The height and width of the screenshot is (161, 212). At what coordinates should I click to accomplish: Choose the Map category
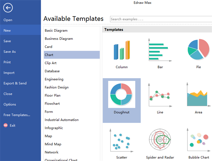coord(72,136)
